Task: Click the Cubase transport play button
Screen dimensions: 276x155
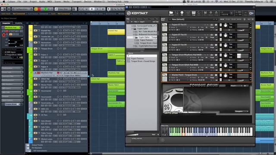Action: click(97, 9)
